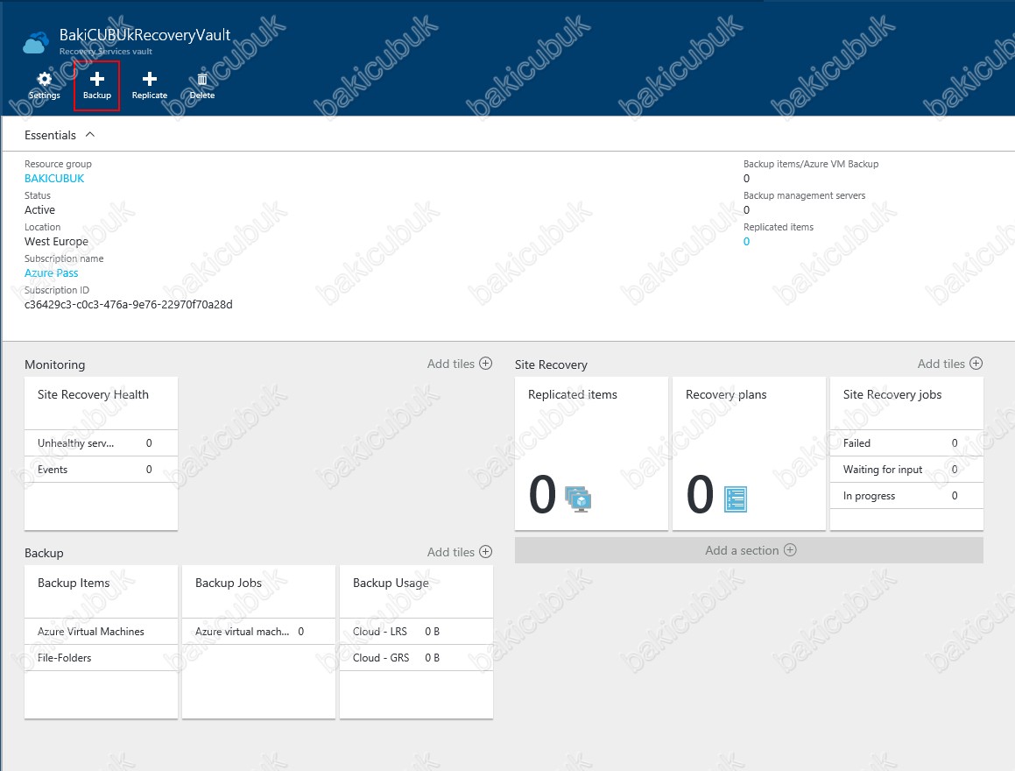This screenshot has width=1015, height=771.
Task: Open the Backup Usage tile title
Action: click(391, 584)
